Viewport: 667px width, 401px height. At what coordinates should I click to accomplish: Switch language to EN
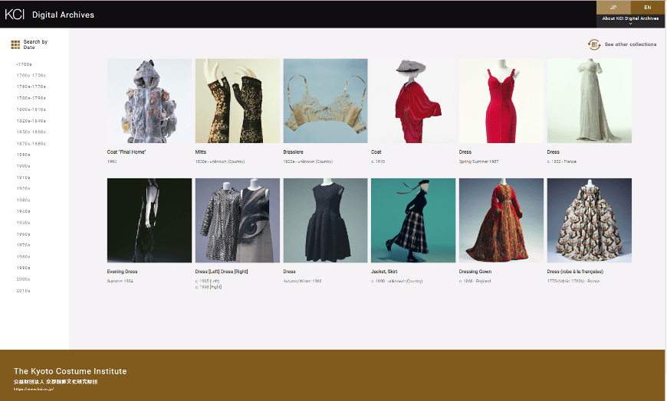647,7
